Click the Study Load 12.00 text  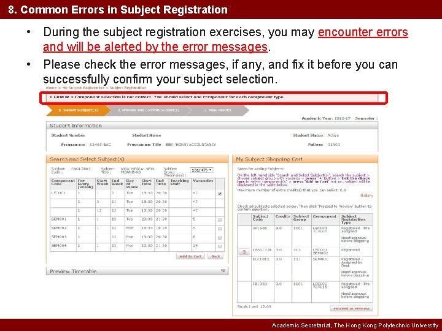pyautogui.click(x=254, y=306)
